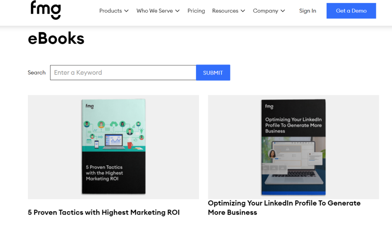Viewport: 392px width, 228px height.
Task: Click inside the Enter a Keyword field
Action: (122, 72)
